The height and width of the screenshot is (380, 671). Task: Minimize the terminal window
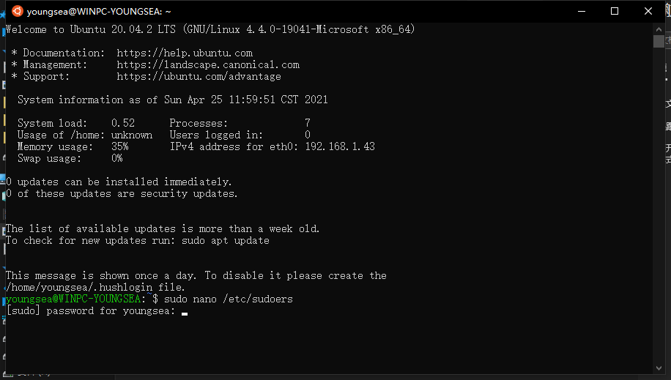coord(581,11)
